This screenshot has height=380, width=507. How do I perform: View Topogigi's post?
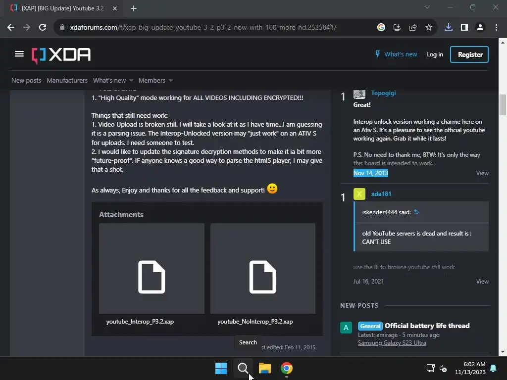tap(482, 173)
